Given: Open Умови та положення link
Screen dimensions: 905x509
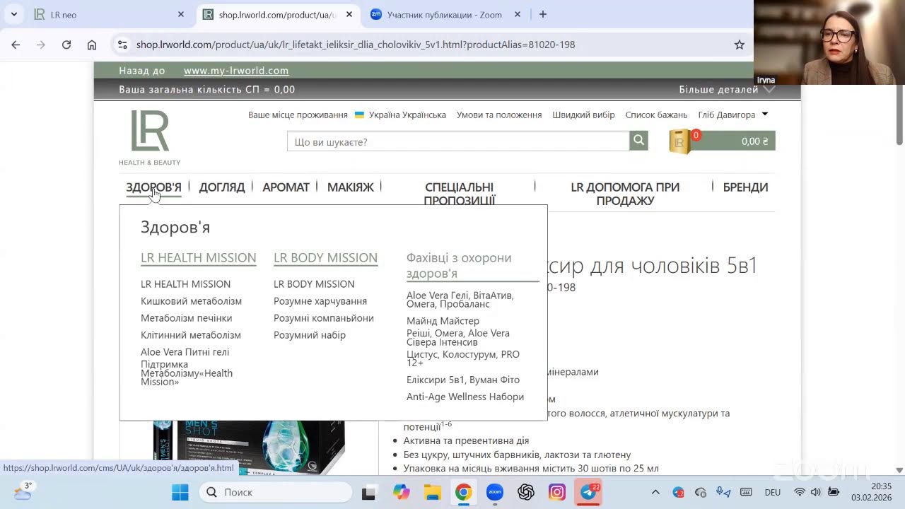Looking at the screenshot, I should pos(499,115).
